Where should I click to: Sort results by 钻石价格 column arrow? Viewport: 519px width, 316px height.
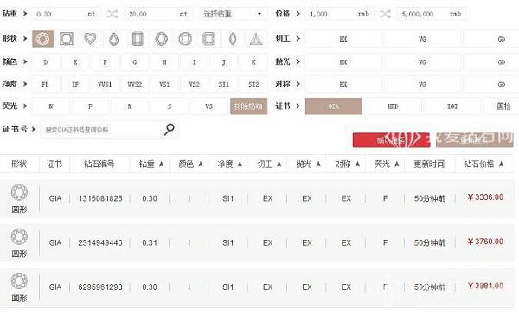pos(501,164)
